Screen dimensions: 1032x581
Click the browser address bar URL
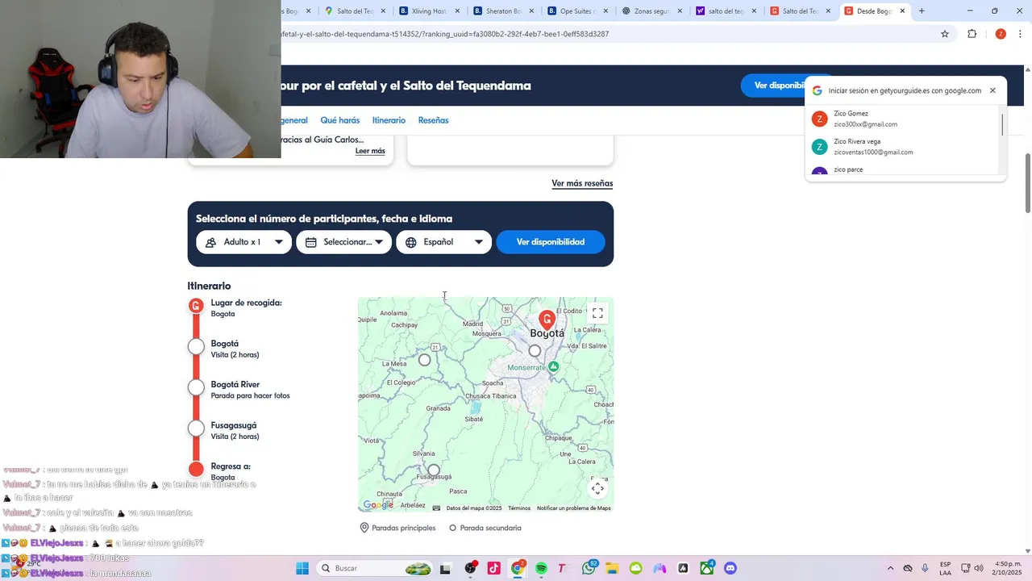[x=445, y=34]
